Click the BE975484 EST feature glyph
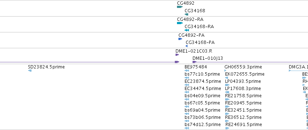The image size is (308, 130). 187,71
